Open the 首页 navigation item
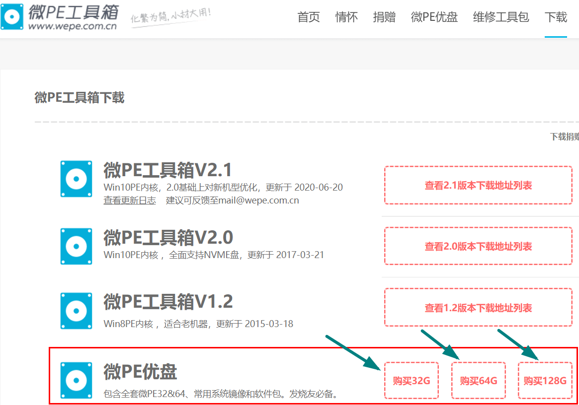Image resolution: width=579 pixels, height=405 pixels. [x=308, y=17]
